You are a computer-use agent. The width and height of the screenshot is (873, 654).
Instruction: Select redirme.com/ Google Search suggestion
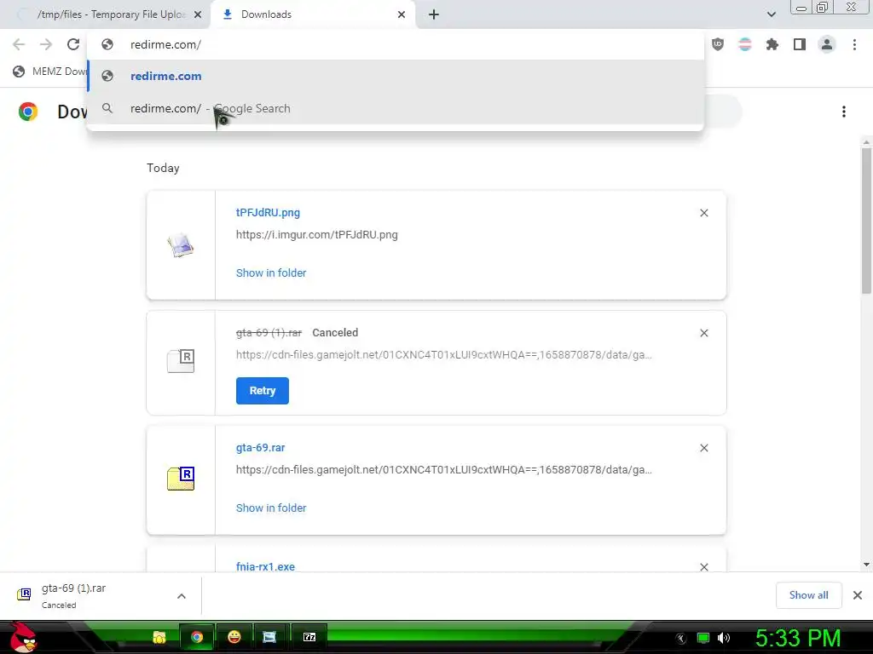point(396,108)
